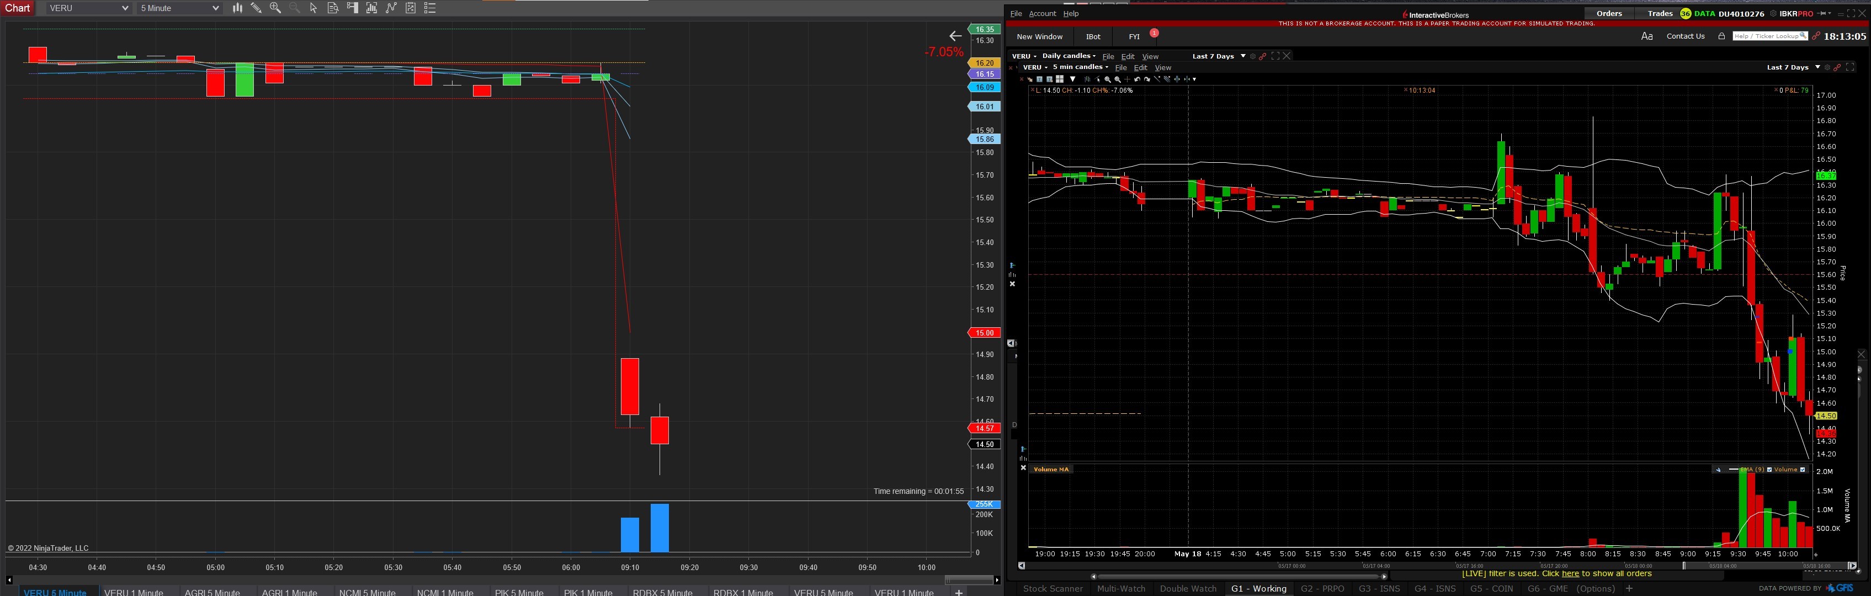The height and width of the screenshot is (596, 1871).
Task: Click the Orders button
Action: pyautogui.click(x=1609, y=14)
